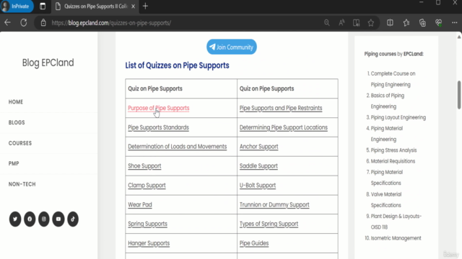Open Piping Stress Analysis course
Viewport: 462px width, 259px height.
393,150
